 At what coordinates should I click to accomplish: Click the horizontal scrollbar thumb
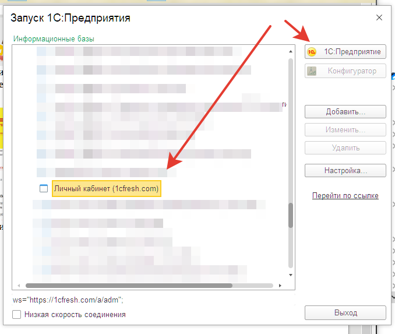pos(129,286)
